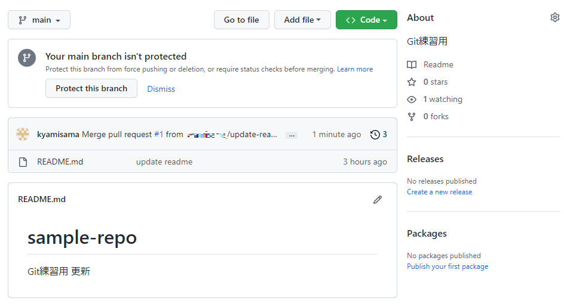Open the README.md file entry

60,162
